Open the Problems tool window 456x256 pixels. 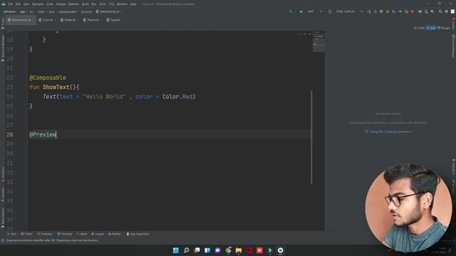tap(44, 234)
